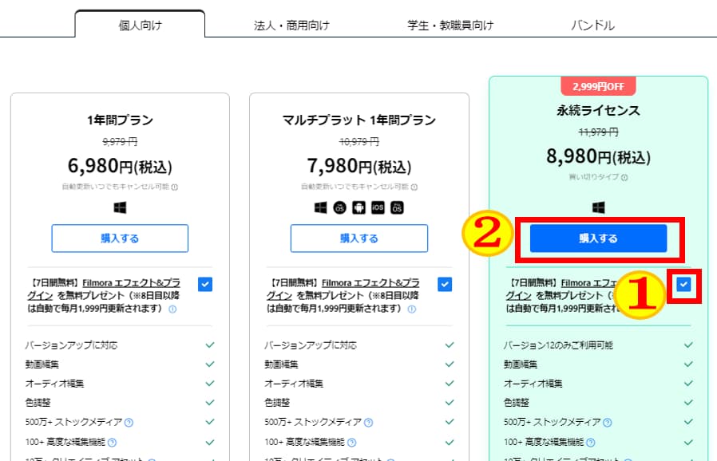Click the iOS icon in the マルチプラット plan
Viewport: 717px width, 461px height.
pos(378,208)
